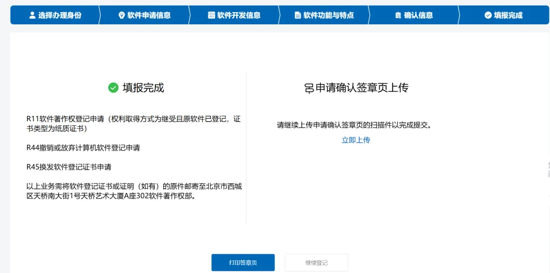This screenshot has height=273, width=550.
Task: Click the checkmark icon beside 填报完成 step
Action: [487, 15]
